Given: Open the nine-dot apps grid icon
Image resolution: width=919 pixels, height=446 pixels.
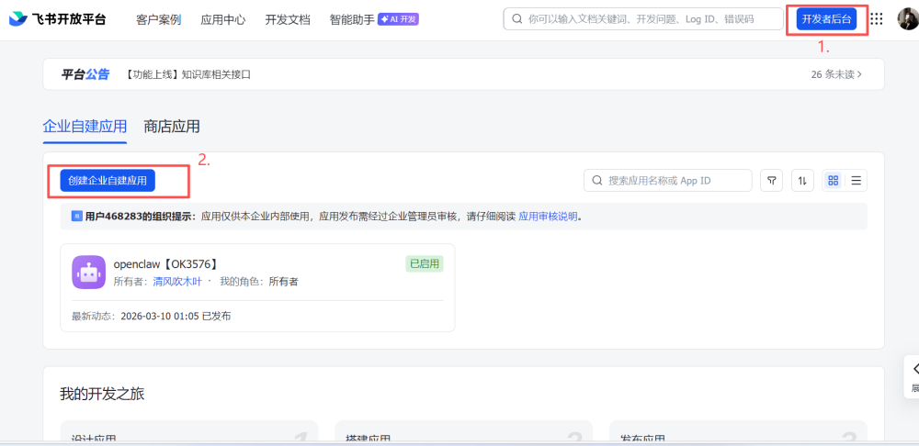Looking at the screenshot, I should [x=877, y=19].
